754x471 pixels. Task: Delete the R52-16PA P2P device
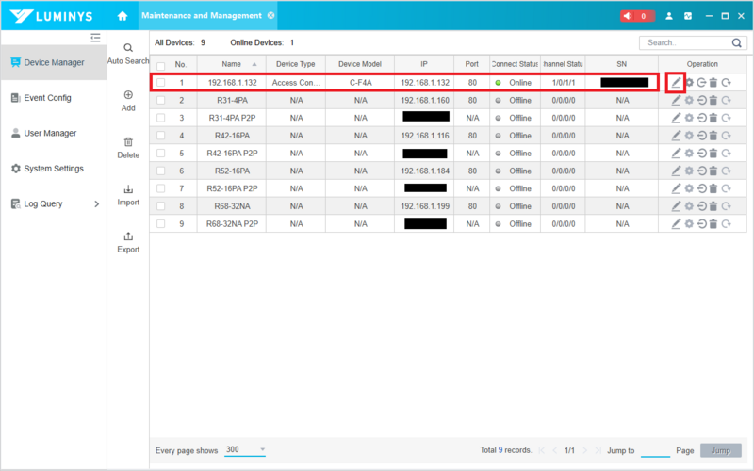pyautogui.click(x=713, y=188)
